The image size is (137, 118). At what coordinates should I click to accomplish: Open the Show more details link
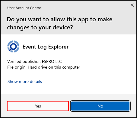(x=25, y=81)
